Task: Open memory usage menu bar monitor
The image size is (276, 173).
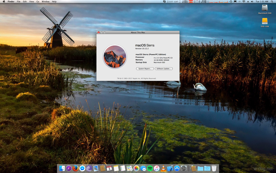Action: [x=203, y=2]
